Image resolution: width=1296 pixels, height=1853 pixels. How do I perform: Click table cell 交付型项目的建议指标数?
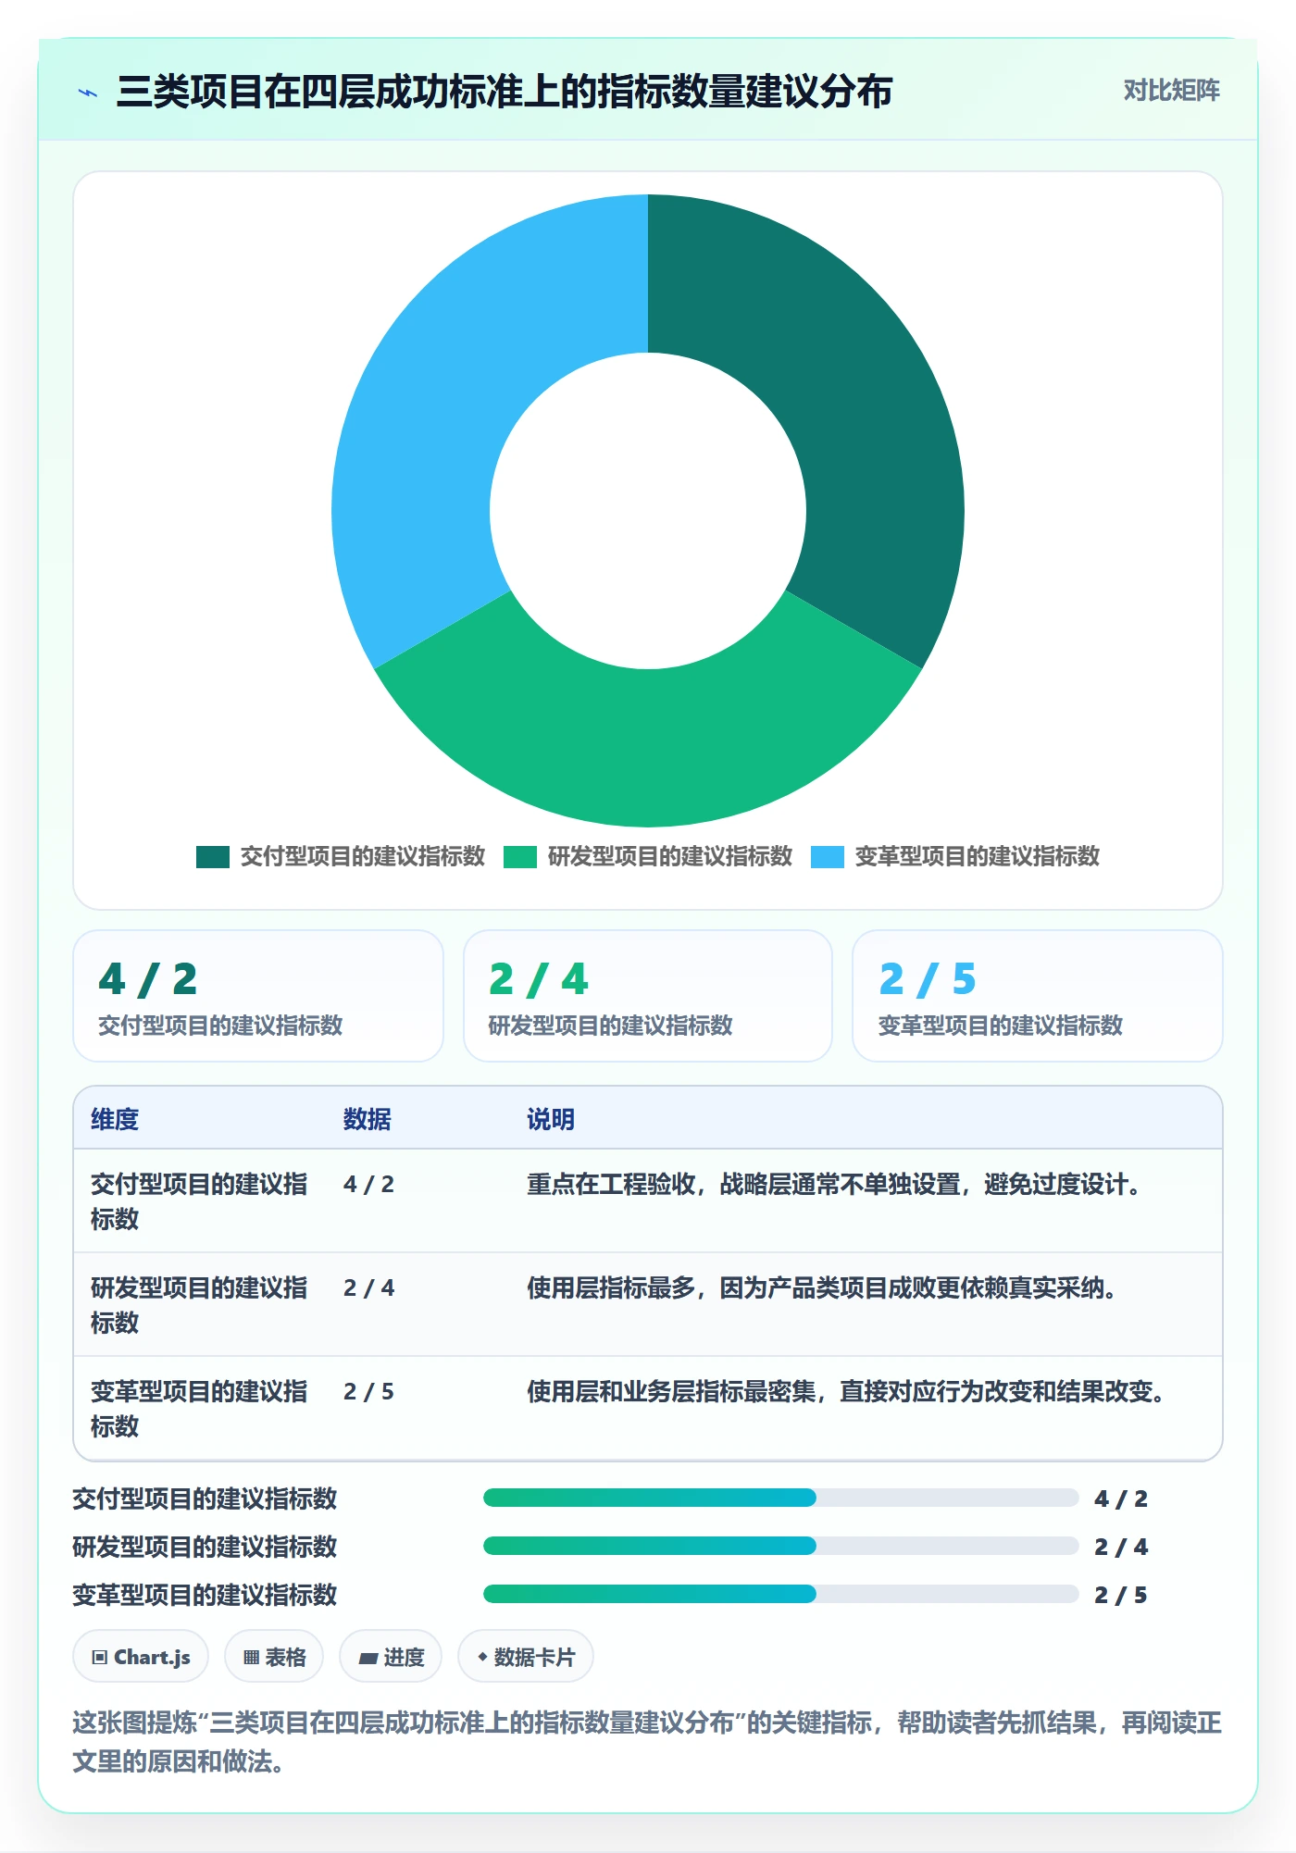click(x=199, y=1201)
